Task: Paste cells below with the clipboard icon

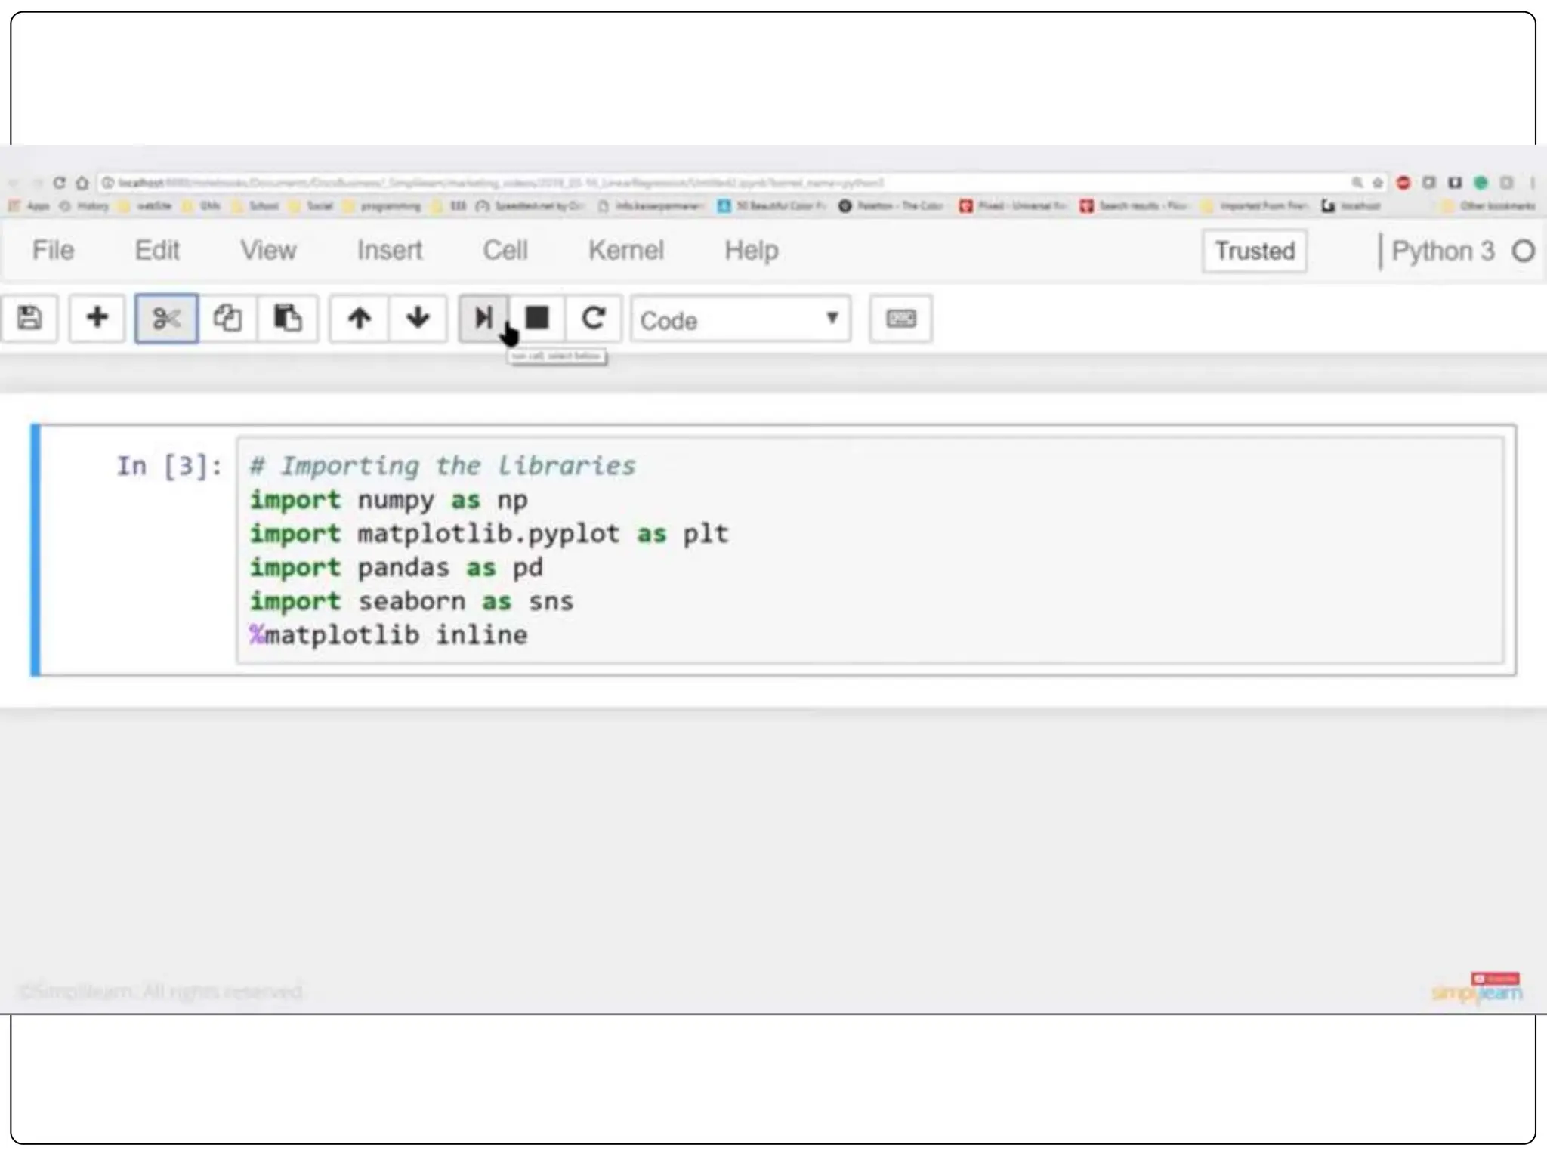Action: [287, 318]
